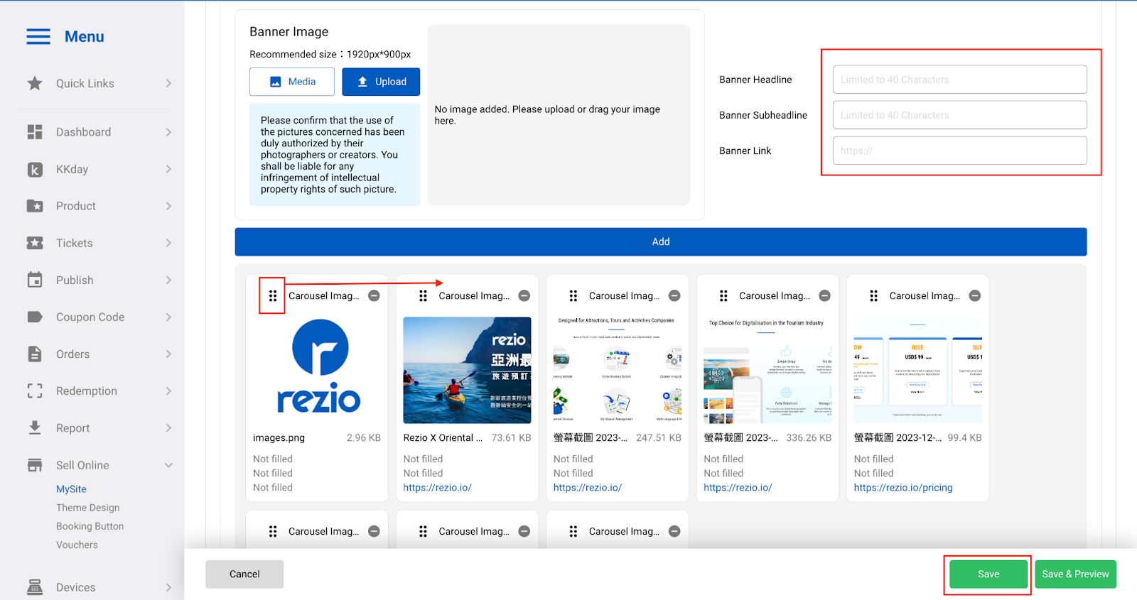Open the Devices icon

pyautogui.click(x=35, y=587)
